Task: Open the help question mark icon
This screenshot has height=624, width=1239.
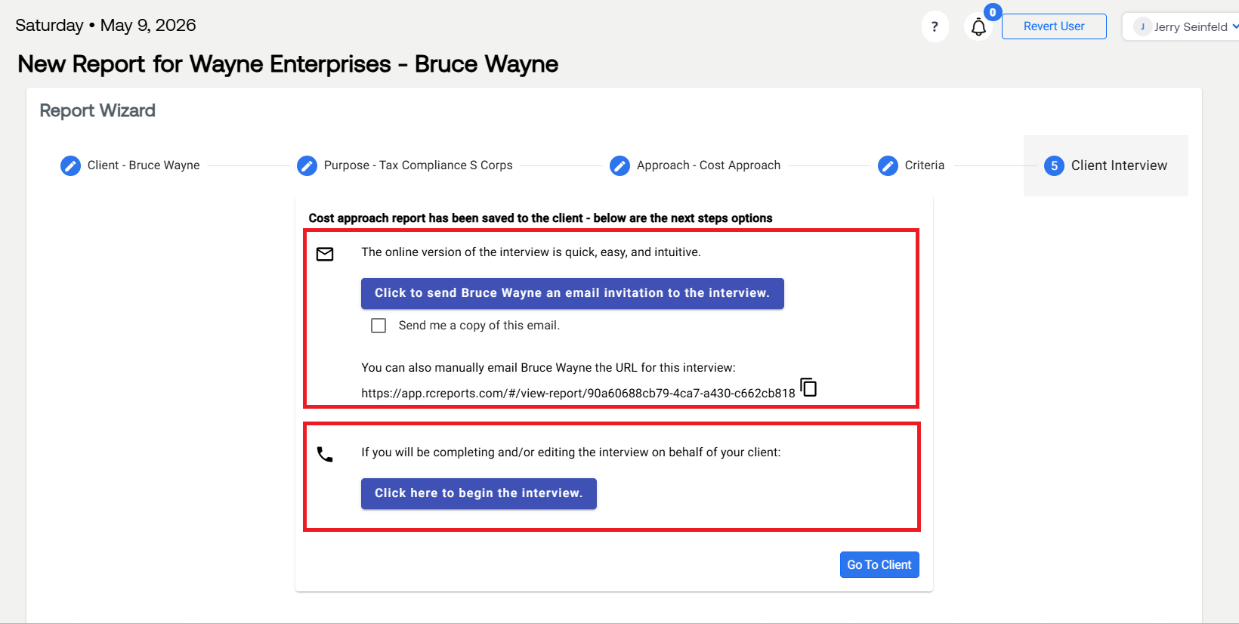Action: (x=935, y=27)
